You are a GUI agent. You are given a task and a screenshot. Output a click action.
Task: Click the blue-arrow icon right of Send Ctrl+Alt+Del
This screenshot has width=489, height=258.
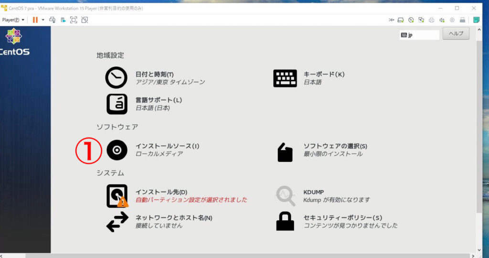pyautogui.click(x=64, y=20)
